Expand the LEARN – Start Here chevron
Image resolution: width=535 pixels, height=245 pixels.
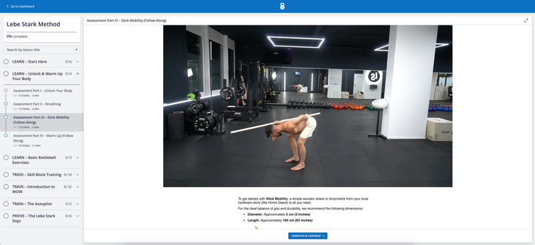coord(78,61)
